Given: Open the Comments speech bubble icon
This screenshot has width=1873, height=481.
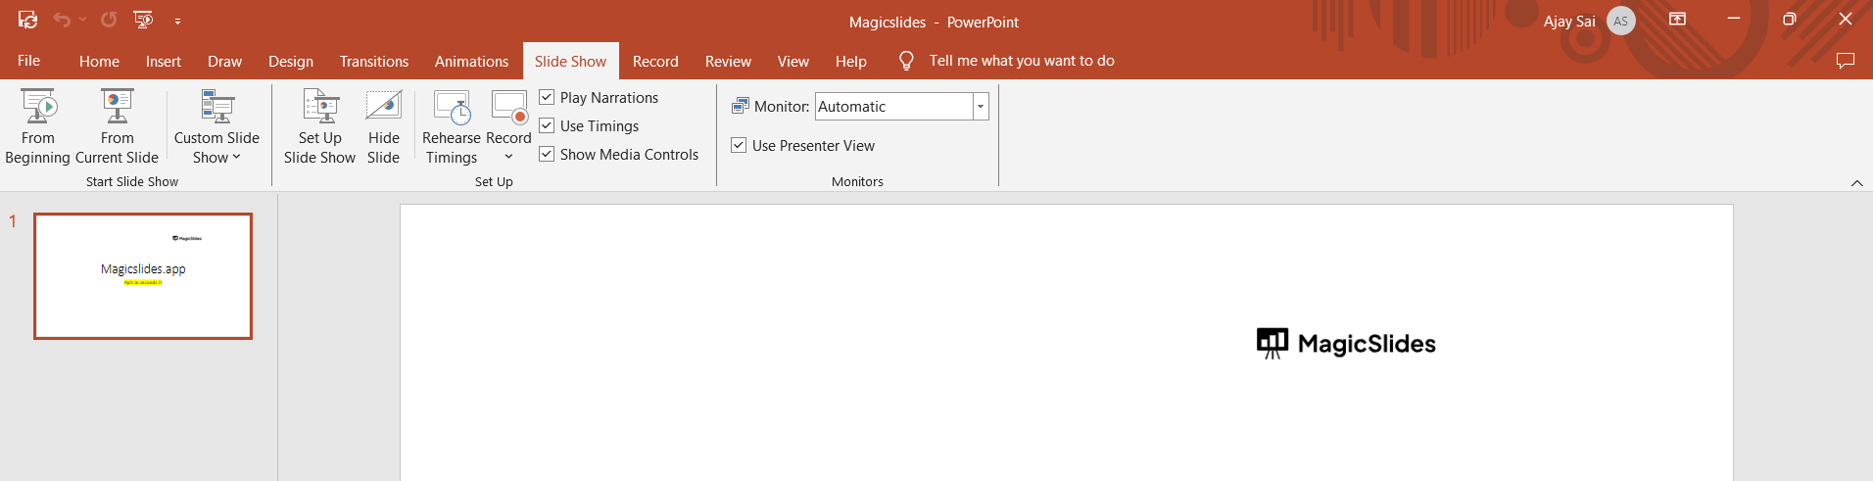Looking at the screenshot, I should pos(1846,61).
